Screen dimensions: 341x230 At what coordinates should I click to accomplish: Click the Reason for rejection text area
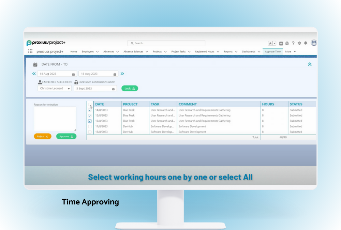click(x=55, y=119)
